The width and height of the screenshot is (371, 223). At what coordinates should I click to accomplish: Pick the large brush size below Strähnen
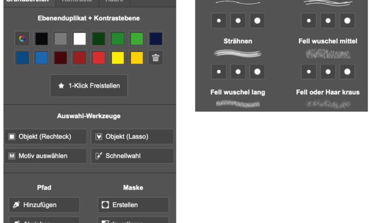point(257,72)
